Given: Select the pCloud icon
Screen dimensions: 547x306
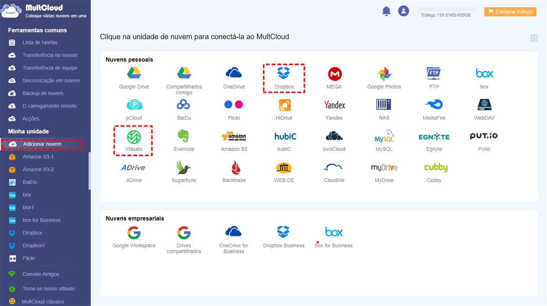Looking at the screenshot, I should click(x=134, y=105).
